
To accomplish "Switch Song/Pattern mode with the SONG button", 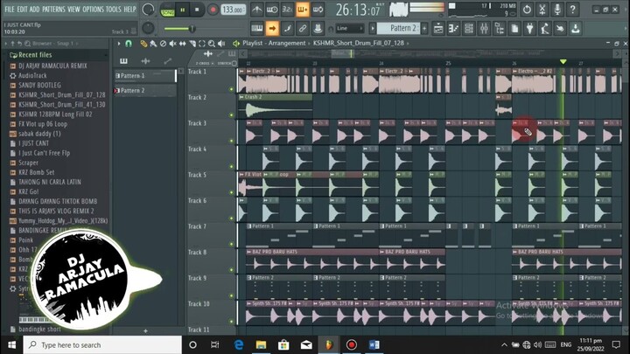I will (x=167, y=10).
